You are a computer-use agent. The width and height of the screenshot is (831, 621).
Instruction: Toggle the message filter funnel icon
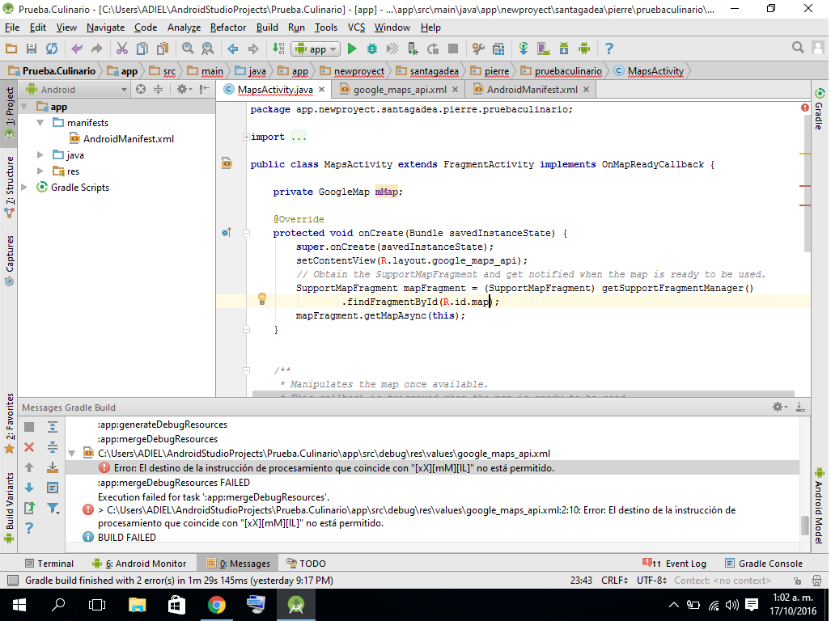pos(53,509)
